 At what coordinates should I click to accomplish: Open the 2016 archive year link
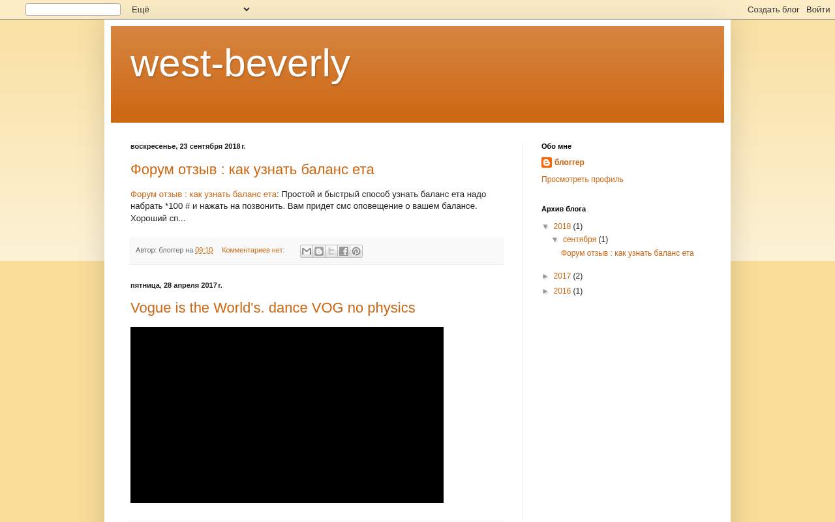[562, 291]
